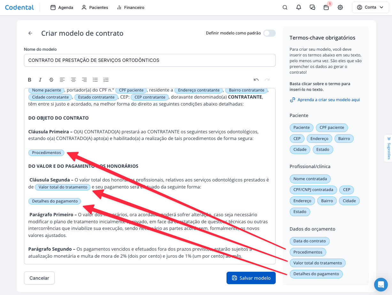Undo the last editor change
This screenshot has height=295, width=392.
click(256, 80)
